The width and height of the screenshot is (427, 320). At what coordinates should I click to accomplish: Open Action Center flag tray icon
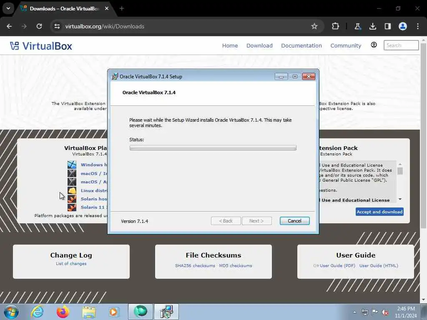(x=375, y=312)
